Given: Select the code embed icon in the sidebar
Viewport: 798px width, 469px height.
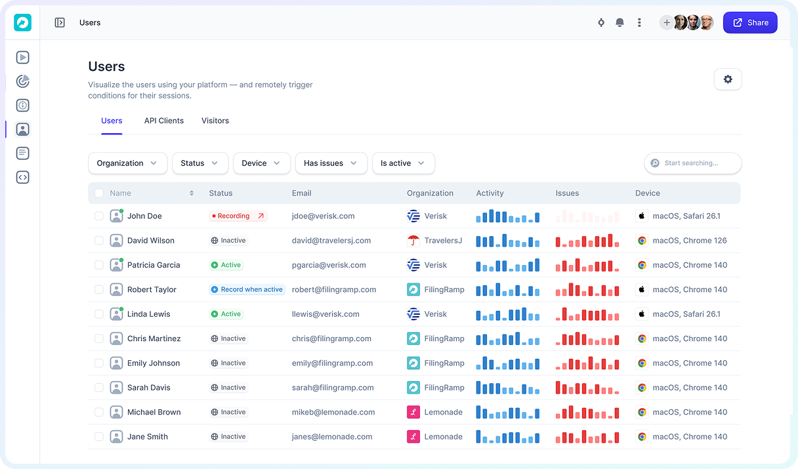Looking at the screenshot, I should tap(22, 176).
